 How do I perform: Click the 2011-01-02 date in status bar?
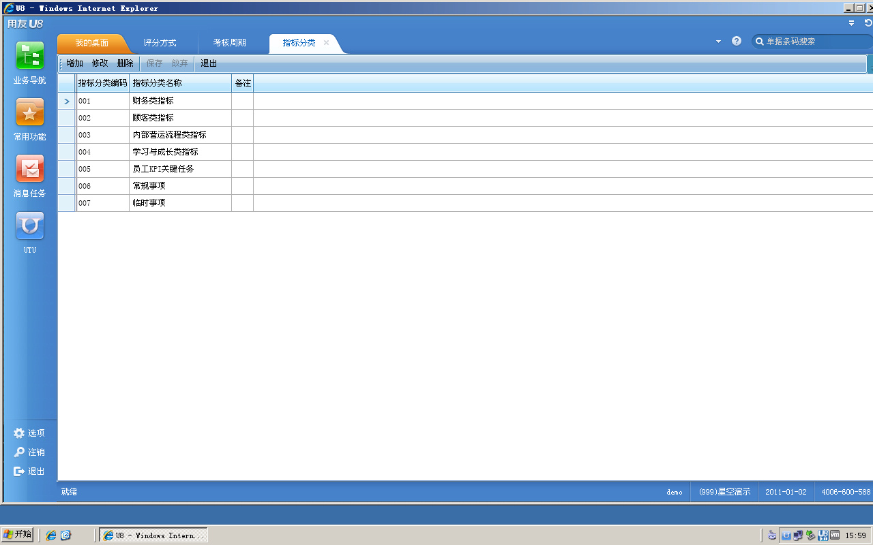(x=786, y=492)
